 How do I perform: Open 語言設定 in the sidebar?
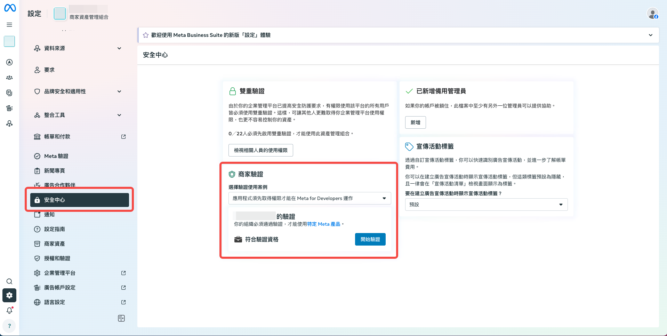click(x=79, y=302)
